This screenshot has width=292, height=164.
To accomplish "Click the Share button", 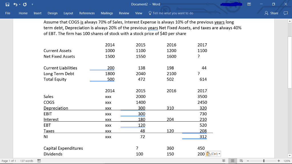I will point(271,13).
